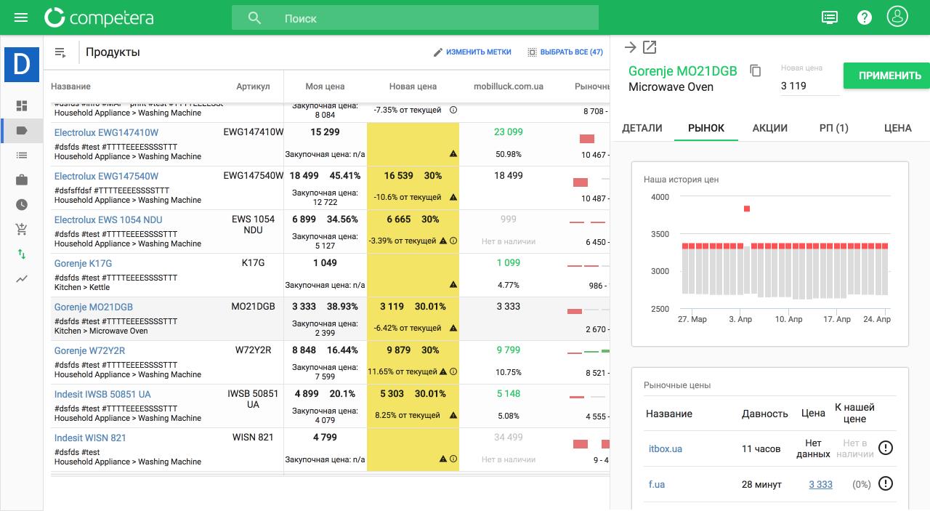Open the Electrolux EWS 1054 NDU link
The width and height of the screenshot is (930, 511).
[108, 220]
